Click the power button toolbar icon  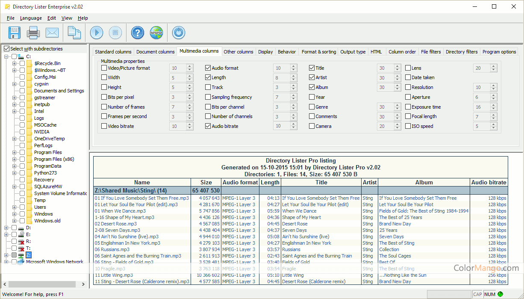(x=178, y=33)
